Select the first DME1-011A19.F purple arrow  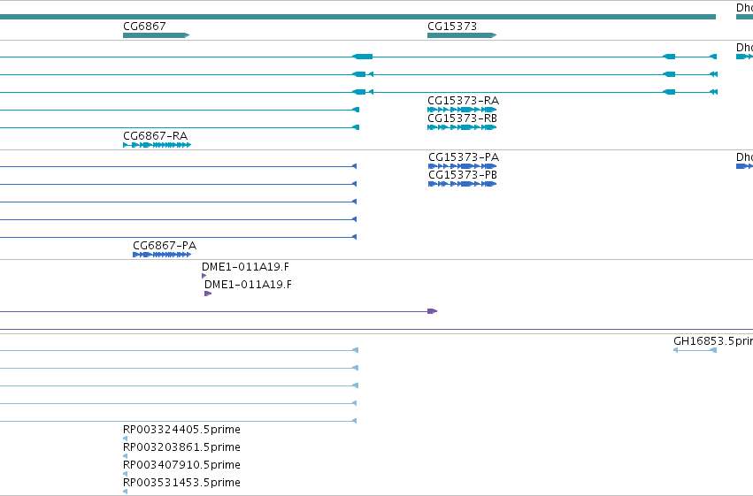click(204, 276)
